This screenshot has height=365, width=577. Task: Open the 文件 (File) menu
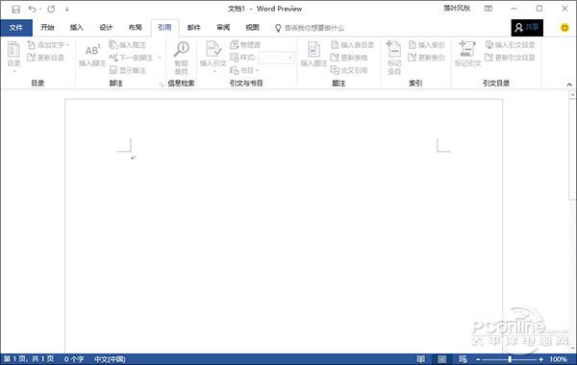pos(16,28)
